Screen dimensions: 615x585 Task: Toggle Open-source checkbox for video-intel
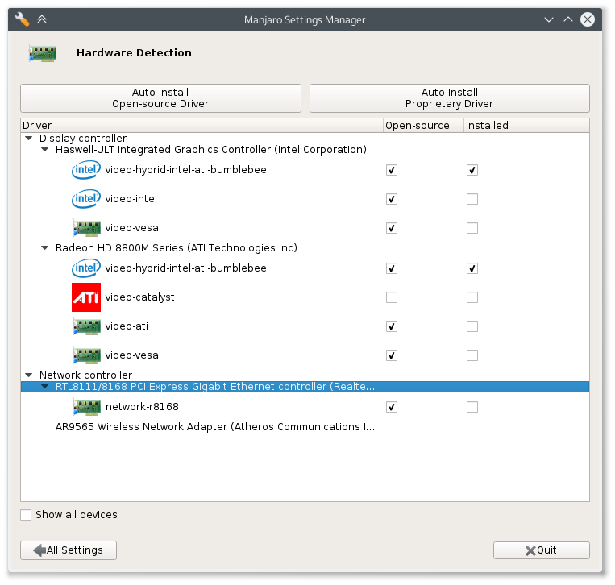tap(392, 199)
